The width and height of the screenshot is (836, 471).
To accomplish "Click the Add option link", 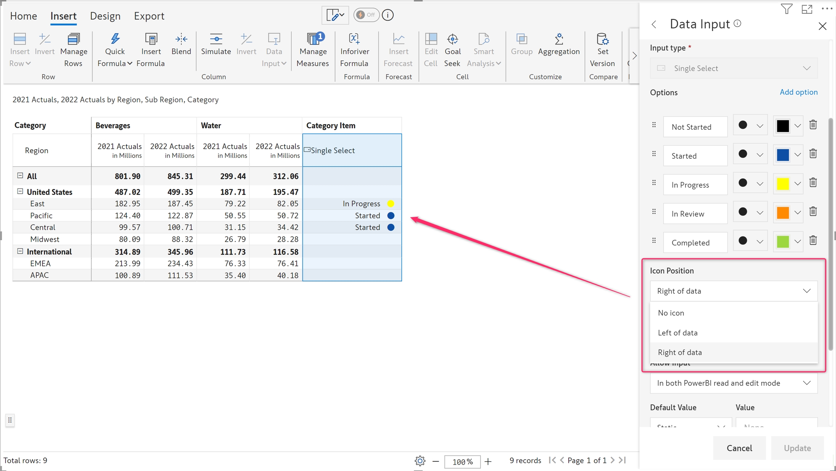I will click(798, 92).
